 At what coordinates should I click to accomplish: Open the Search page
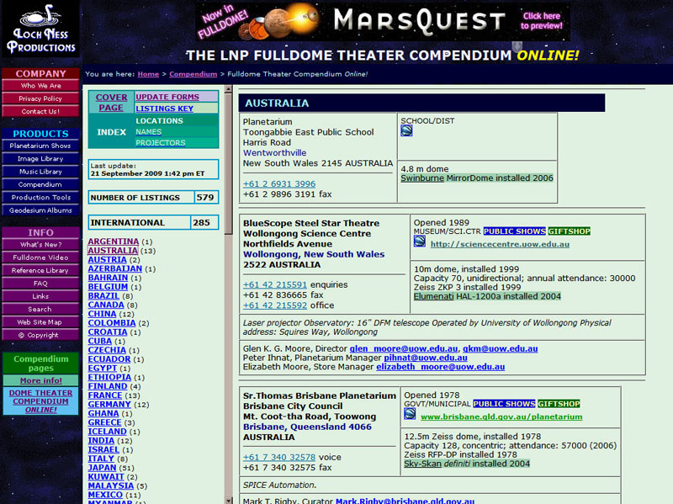pyautogui.click(x=40, y=309)
